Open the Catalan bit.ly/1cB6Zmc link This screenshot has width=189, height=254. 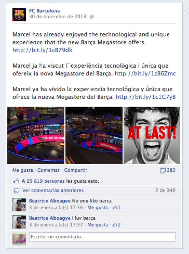click(145, 73)
